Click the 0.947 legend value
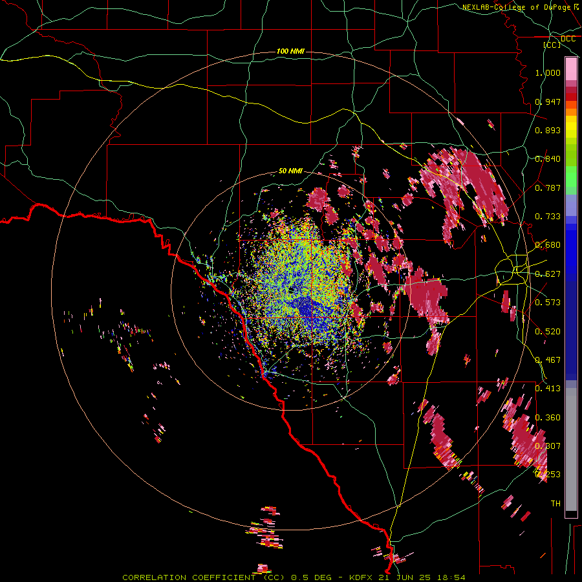 tap(548, 102)
